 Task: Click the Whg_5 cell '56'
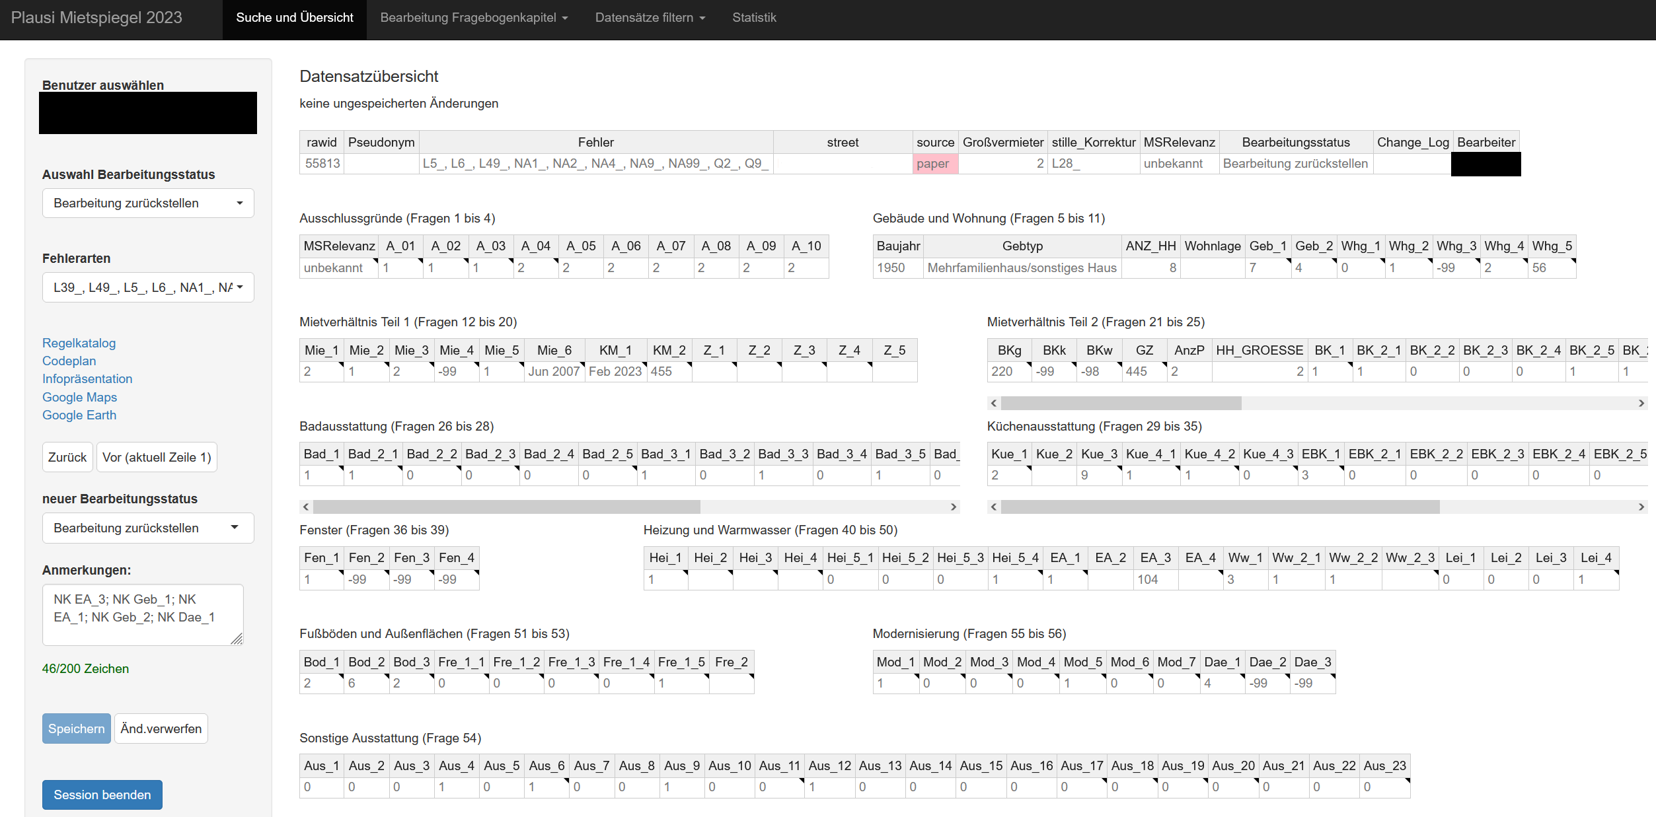pos(1552,267)
